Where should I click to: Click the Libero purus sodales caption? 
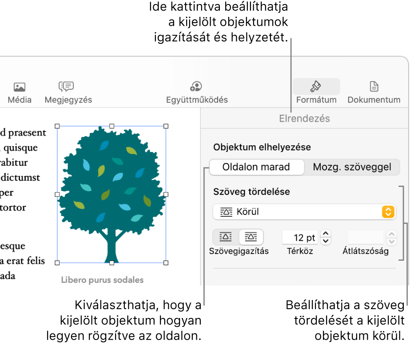click(x=102, y=280)
